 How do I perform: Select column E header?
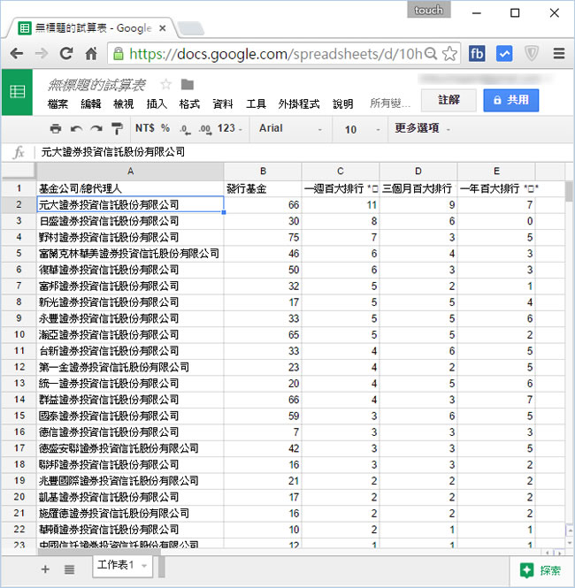tap(496, 172)
